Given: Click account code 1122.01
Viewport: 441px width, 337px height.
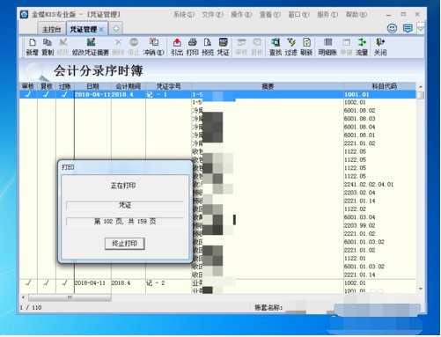Looking at the screenshot, I should point(355,259).
